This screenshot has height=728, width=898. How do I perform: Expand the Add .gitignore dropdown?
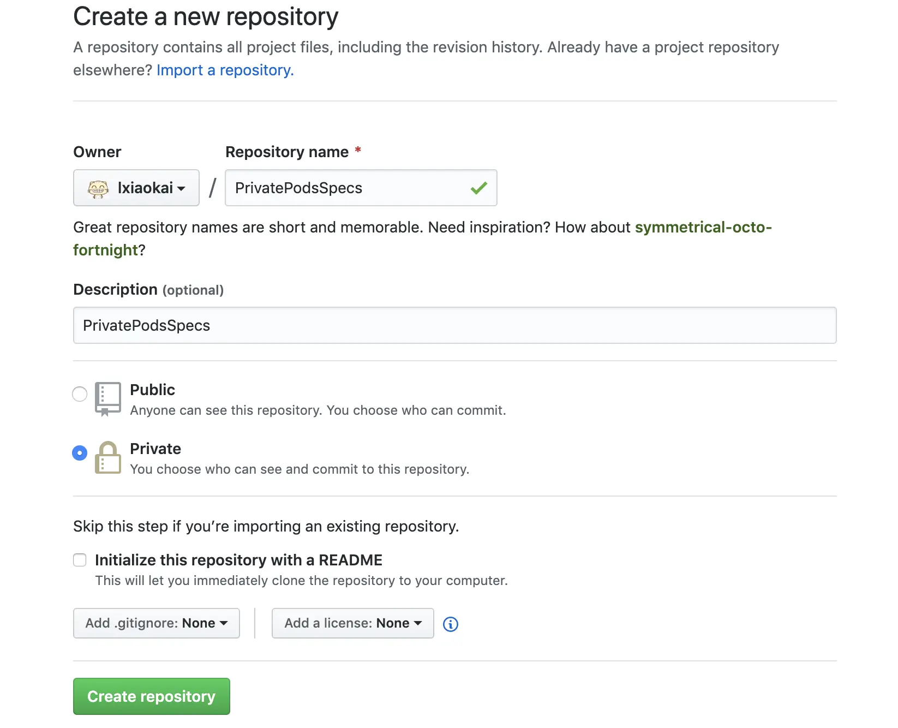[157, 623]
